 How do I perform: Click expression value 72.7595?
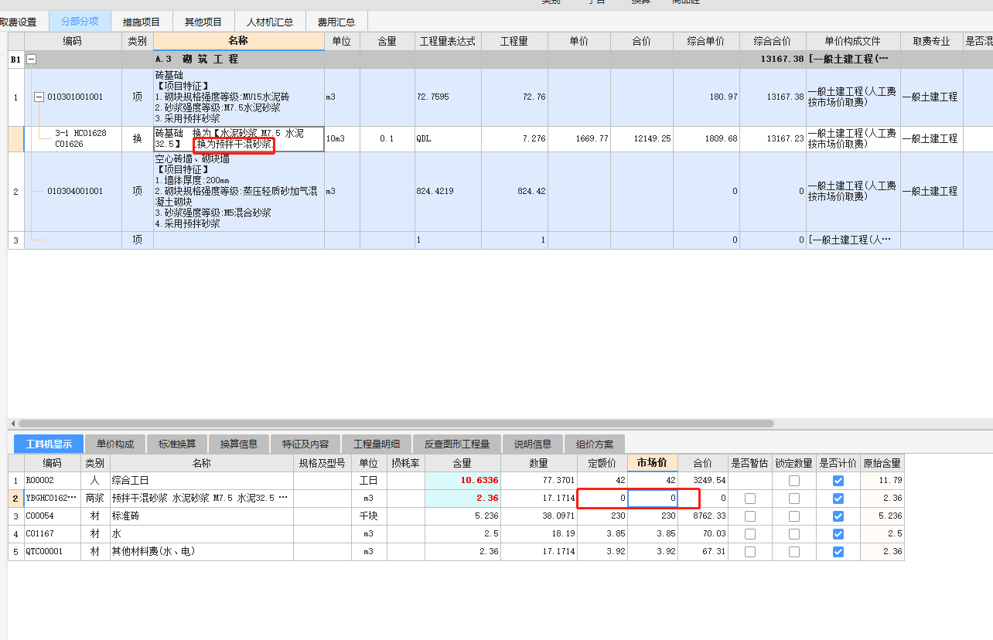(x=433, y=97)
